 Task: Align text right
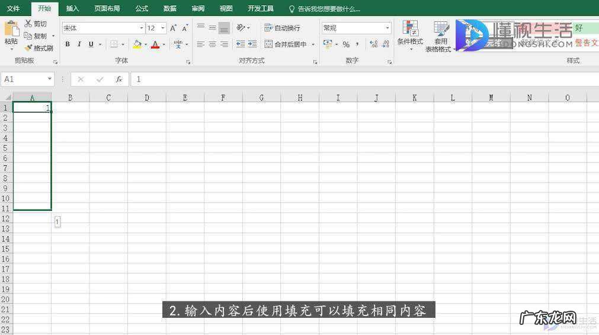[x=224, y=44]
